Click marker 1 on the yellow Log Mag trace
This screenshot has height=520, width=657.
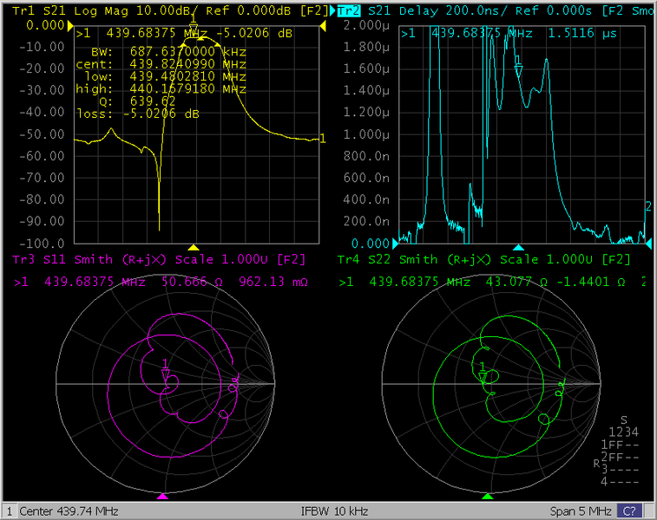193,31
